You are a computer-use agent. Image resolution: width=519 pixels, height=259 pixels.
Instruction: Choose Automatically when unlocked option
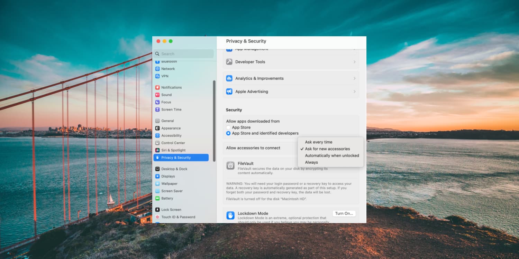tap(332, 155)
